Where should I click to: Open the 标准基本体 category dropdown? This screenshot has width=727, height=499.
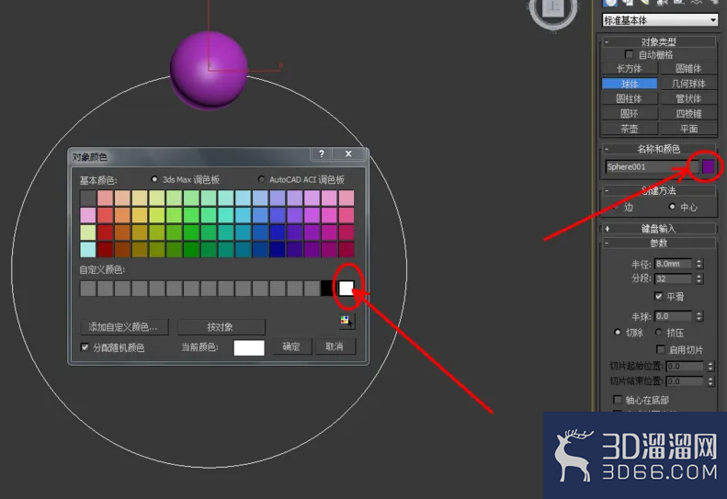click(660, 20)
